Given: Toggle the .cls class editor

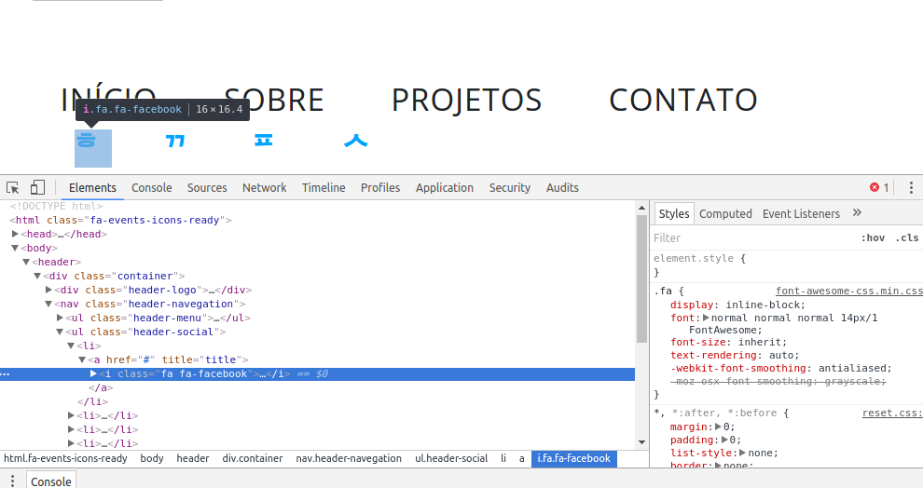Looking at the screenshot, I should click(907, 237).
